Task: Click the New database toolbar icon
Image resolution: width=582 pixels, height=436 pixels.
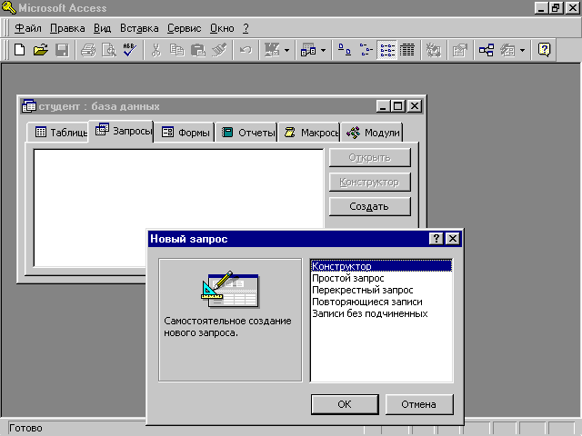Action: [20, 50]
